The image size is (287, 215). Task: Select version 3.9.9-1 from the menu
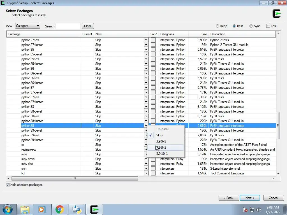coord(166,141)
